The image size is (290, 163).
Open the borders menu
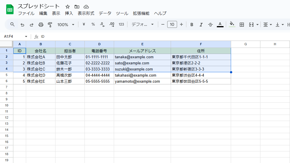(x=242, y=25)
